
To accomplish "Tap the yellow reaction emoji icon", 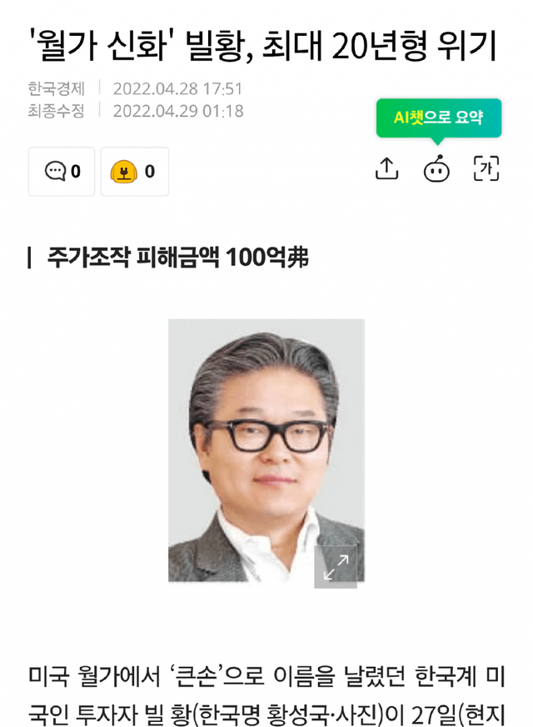I will point(123,172).
